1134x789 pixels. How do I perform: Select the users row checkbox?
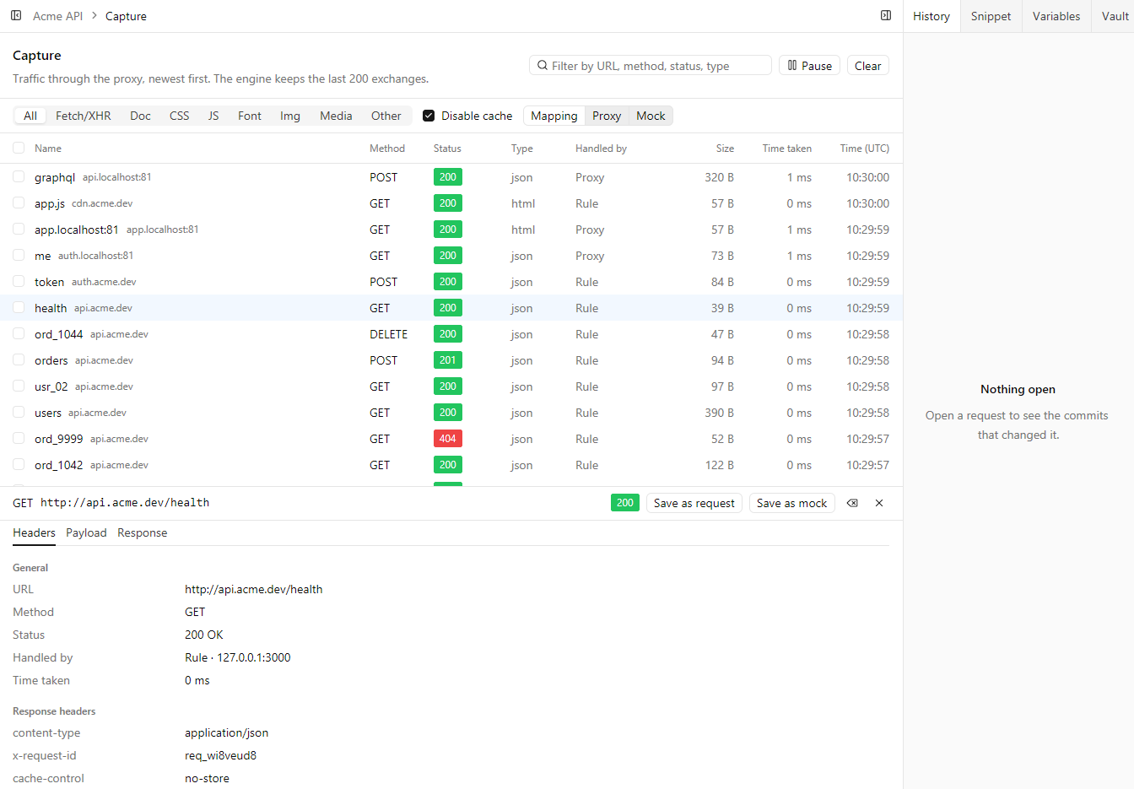19,412
